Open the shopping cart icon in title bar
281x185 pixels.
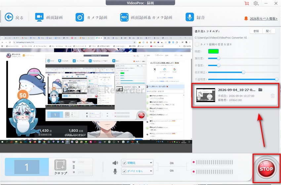[x=247, y=3]
